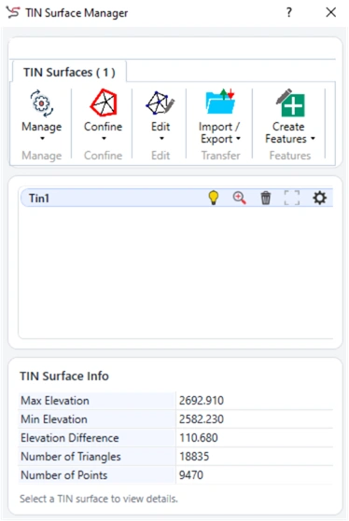This screenshot has height=521, width=349.
Task: Delete Tin1 using the trash icon
Action: tap(266, 198)
